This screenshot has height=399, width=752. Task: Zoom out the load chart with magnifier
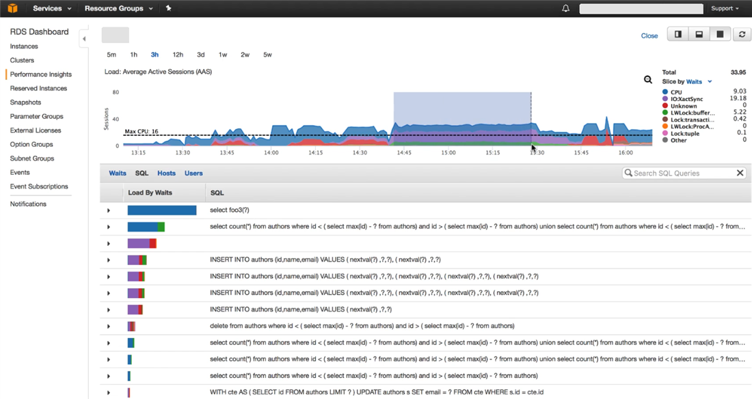tap(648, 80)
